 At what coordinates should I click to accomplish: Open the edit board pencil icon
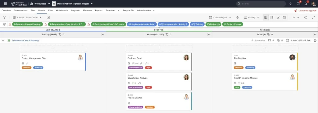click(x=48, y=18)
